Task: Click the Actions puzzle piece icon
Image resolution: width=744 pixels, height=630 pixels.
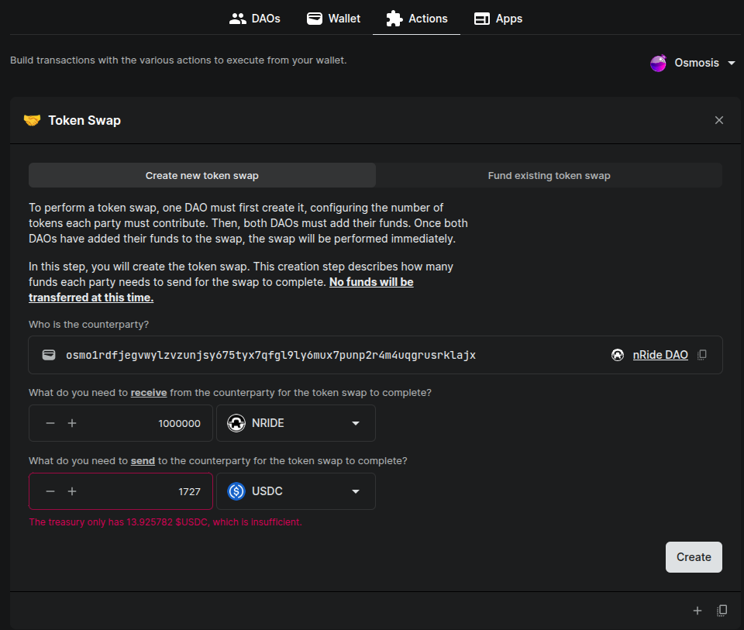Action: click(394, 19)
